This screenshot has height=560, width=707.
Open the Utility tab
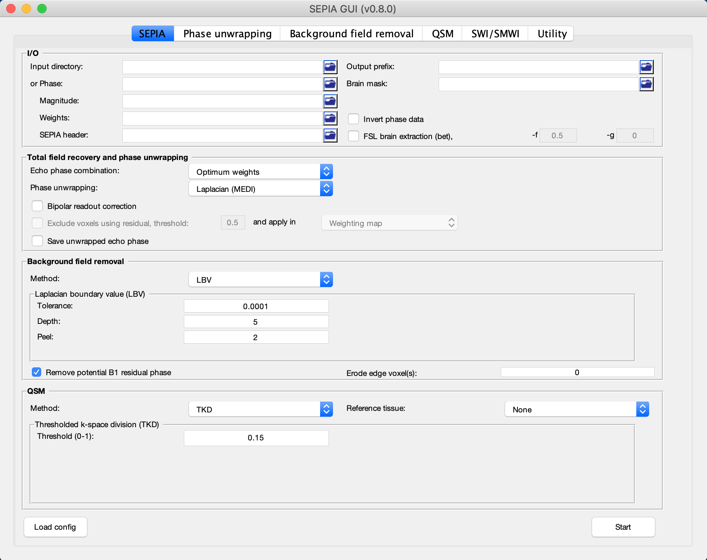point(552,34)
